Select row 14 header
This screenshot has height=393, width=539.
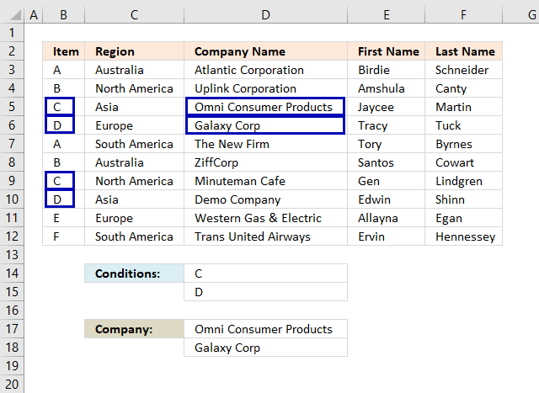coord(12,274)
